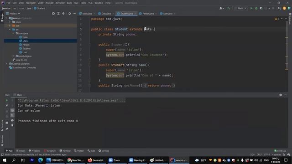Screen dimensions: 292x164
Task: Open Microsoft Edge from taskbar
Action: (x=41, y=160)
